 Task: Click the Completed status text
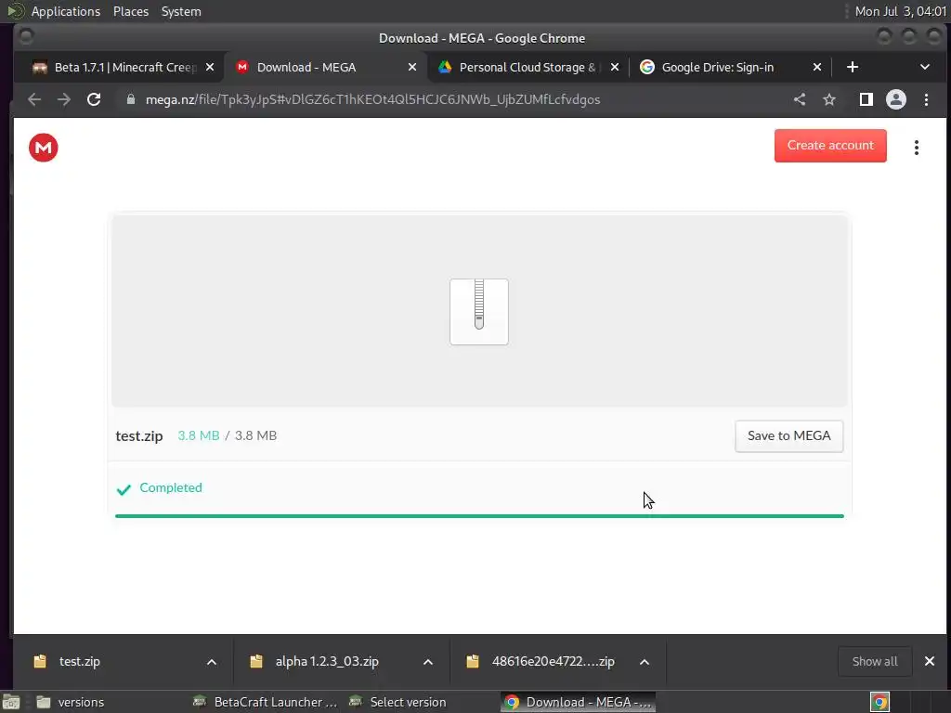click(x=171, y=487)
